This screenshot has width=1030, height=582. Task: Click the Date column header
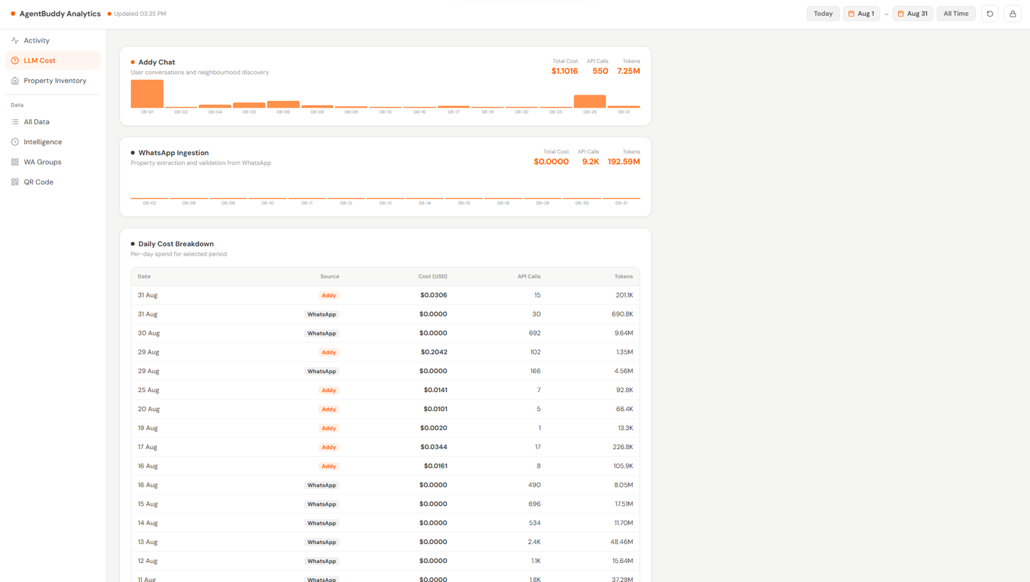click(144, 277)
